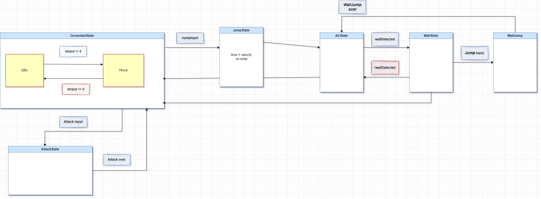Image resolution: width=541 pixels, height=199 pixels.
Task: Click the blue wallDetected label
Action: 385,39
